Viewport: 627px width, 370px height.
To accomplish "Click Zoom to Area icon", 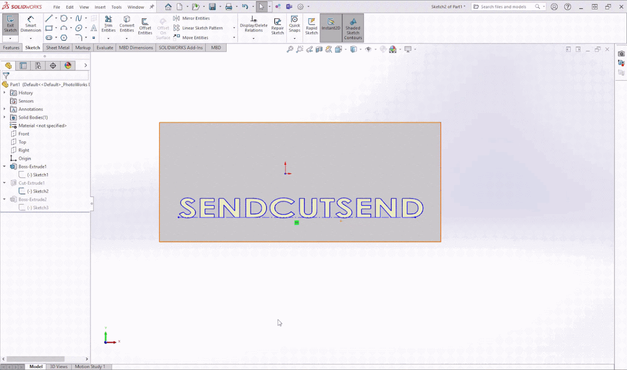I will (300, 49).
